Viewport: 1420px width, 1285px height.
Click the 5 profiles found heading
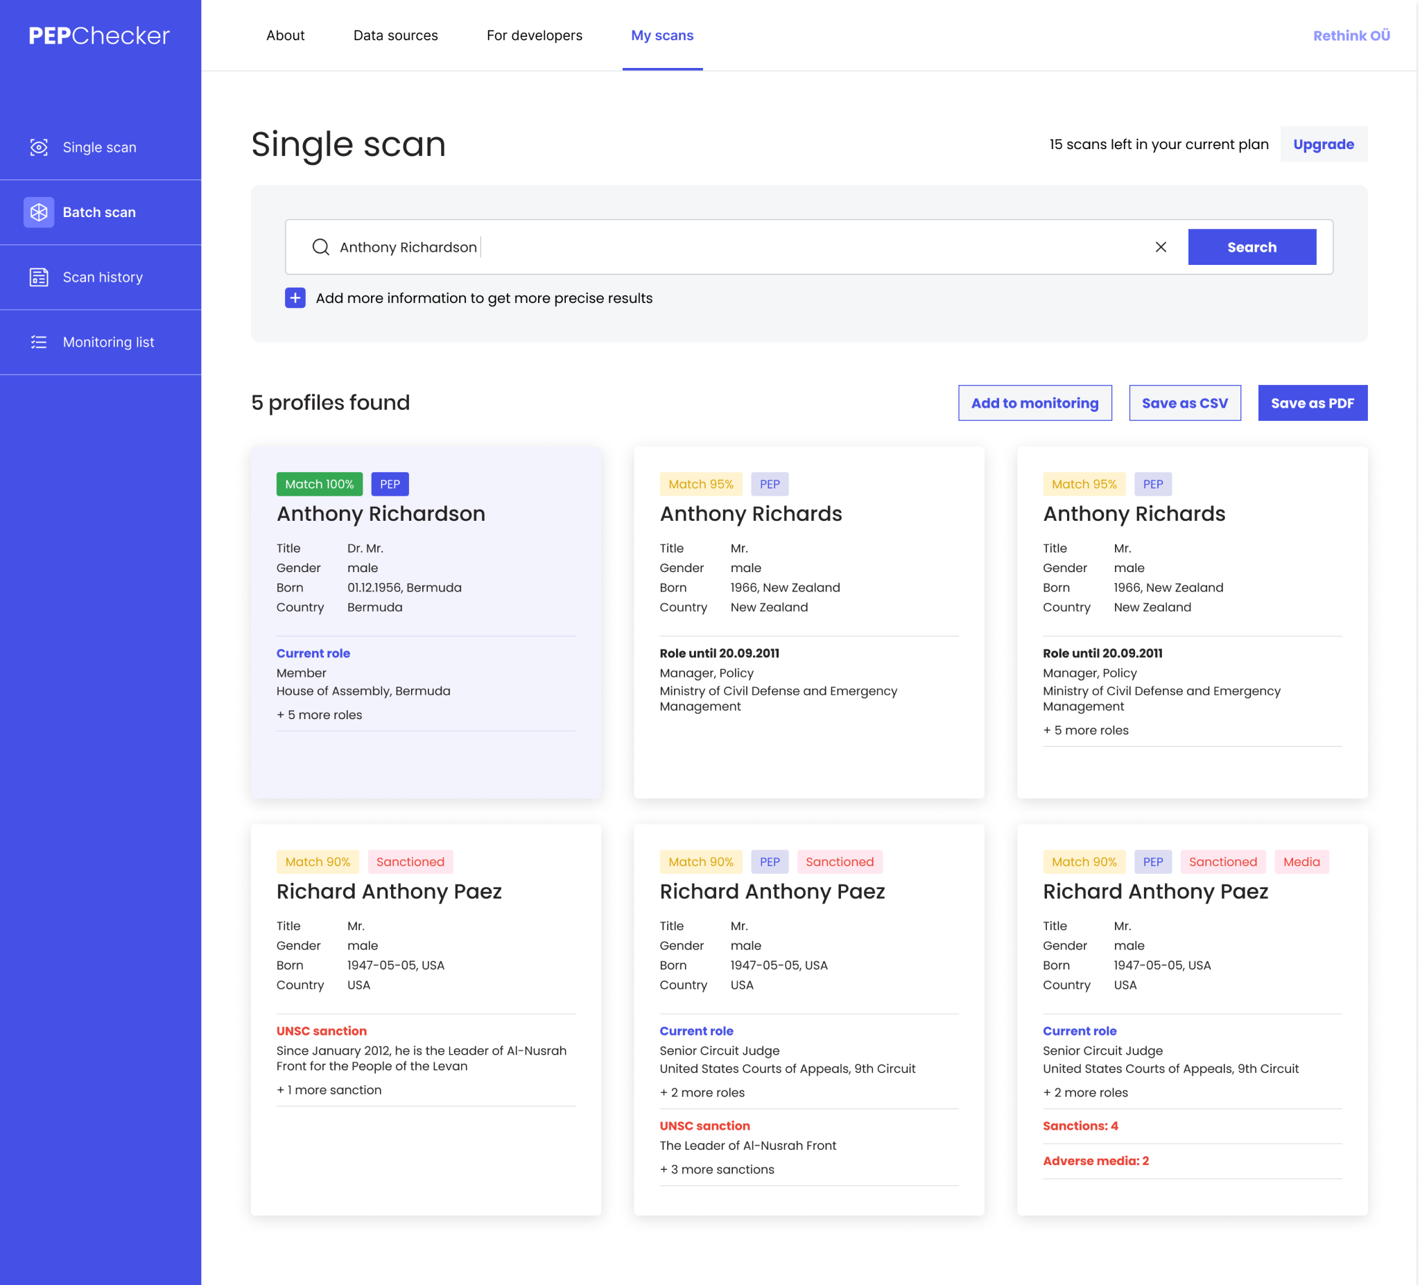330,402
